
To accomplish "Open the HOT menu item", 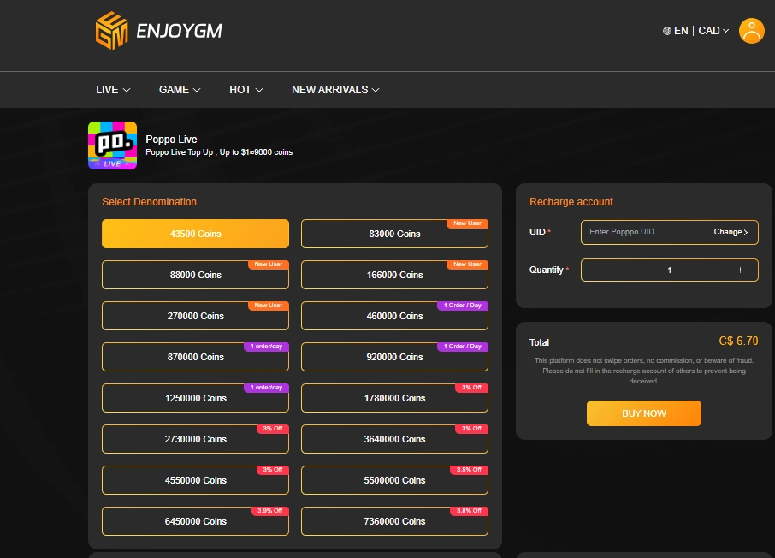I will (246, 90).
